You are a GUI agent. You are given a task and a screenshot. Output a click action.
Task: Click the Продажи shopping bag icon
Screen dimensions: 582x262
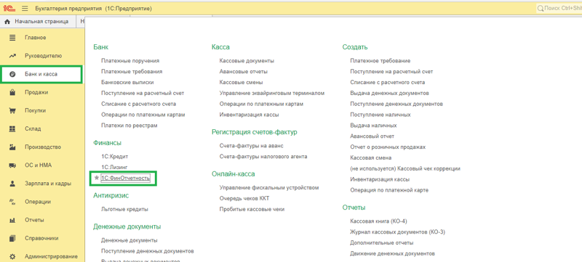tap(12, 92)
